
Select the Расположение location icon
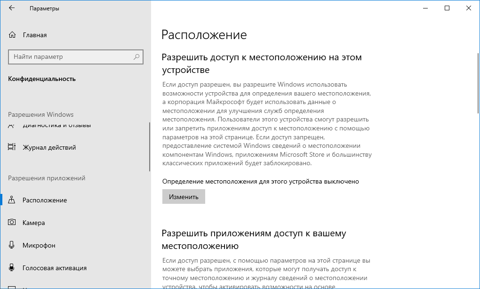(x=12, y=200)
